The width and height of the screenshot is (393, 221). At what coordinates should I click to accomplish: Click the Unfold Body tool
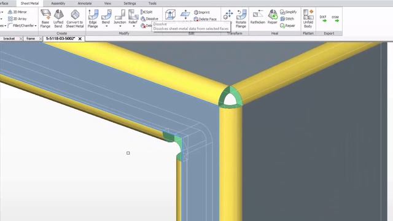click(x=308, y=19)
